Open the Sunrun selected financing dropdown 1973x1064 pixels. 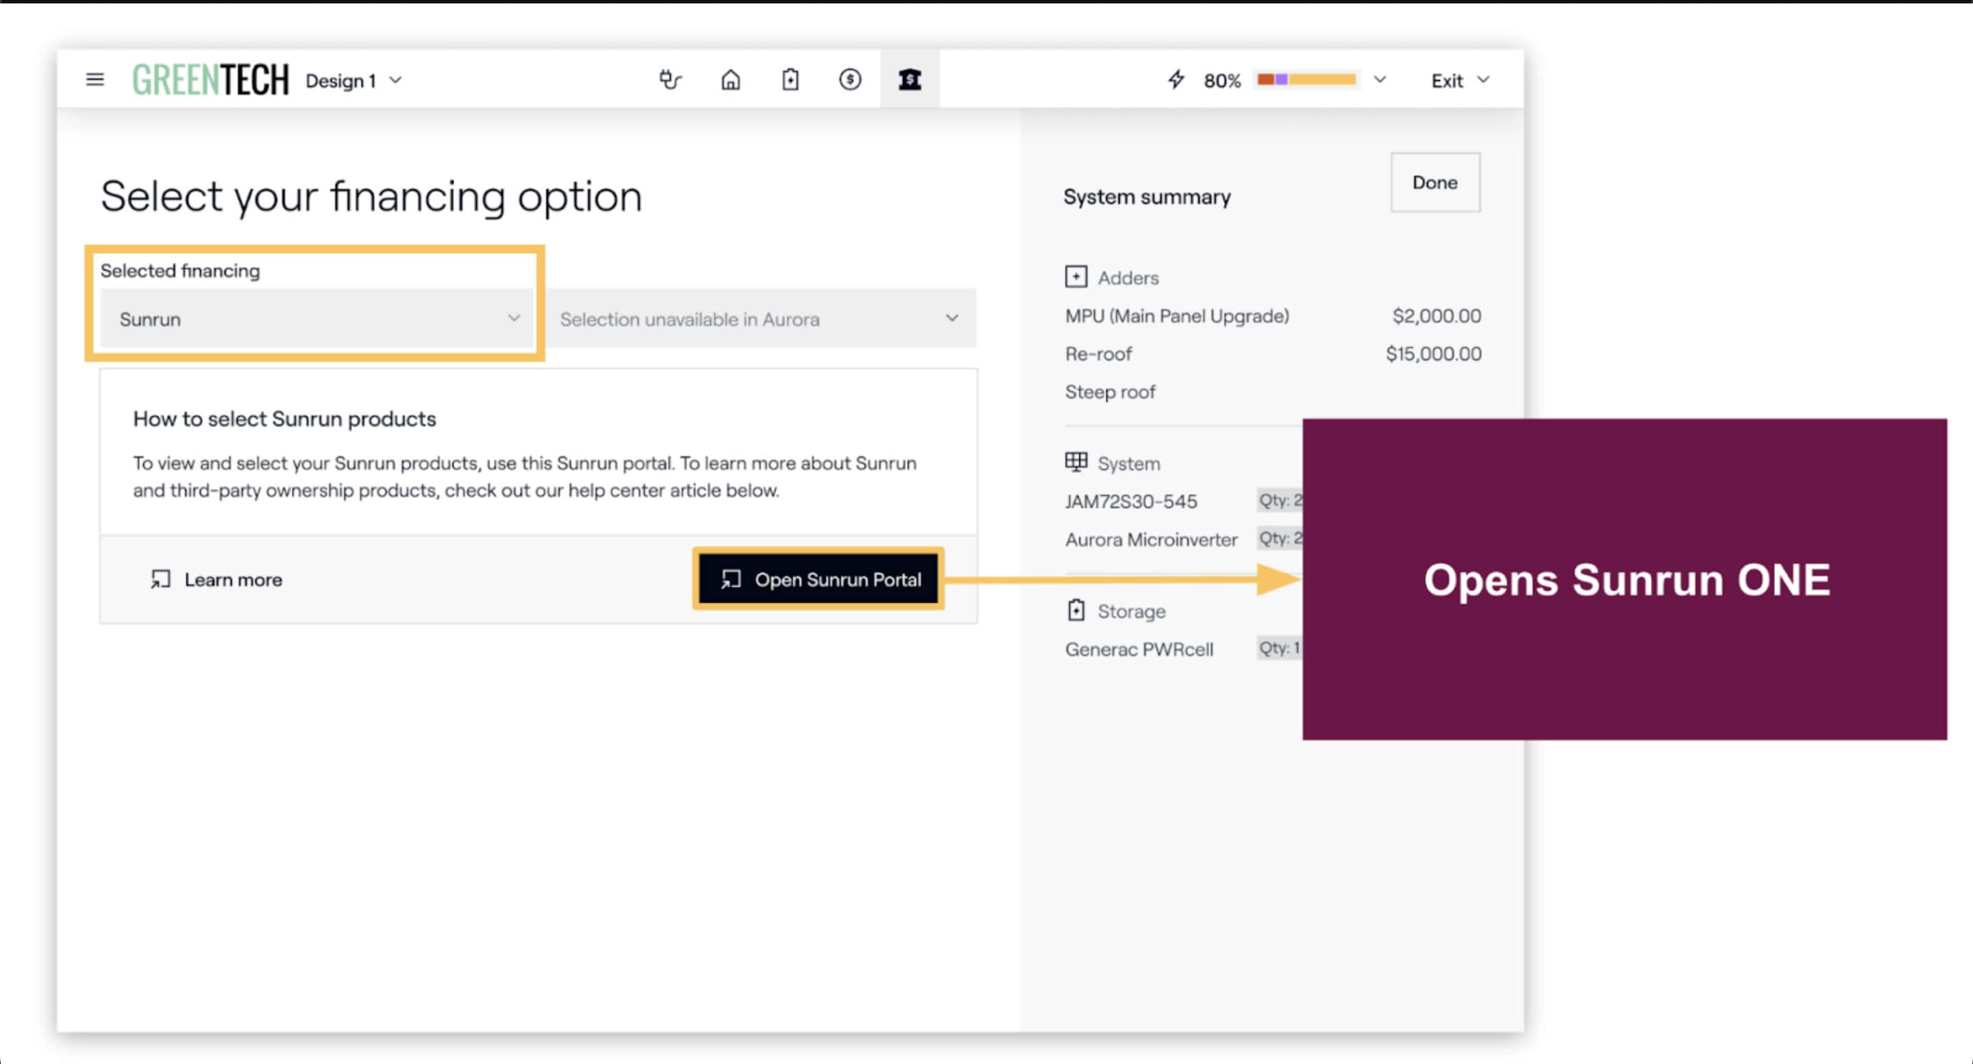click(318, 318)
